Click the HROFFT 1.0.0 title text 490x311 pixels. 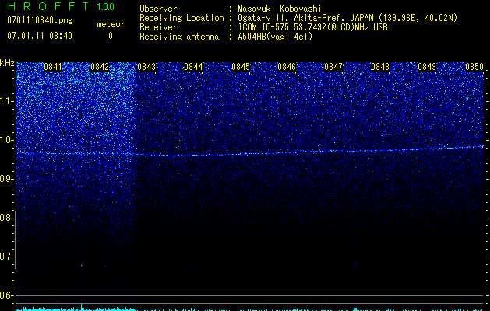tap(61, 6)
